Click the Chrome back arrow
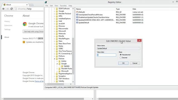This screenshot has width=178, height=100. tap(4, 9)
